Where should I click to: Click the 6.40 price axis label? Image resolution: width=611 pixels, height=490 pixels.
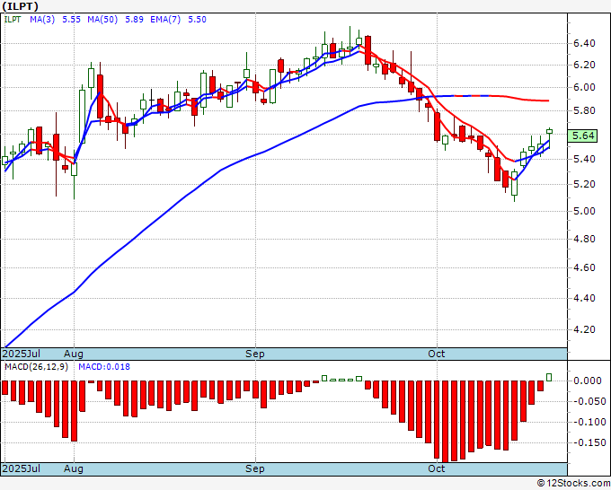tap(584, 43)
